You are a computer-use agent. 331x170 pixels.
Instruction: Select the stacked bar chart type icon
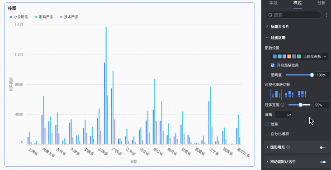click(289, 94)
